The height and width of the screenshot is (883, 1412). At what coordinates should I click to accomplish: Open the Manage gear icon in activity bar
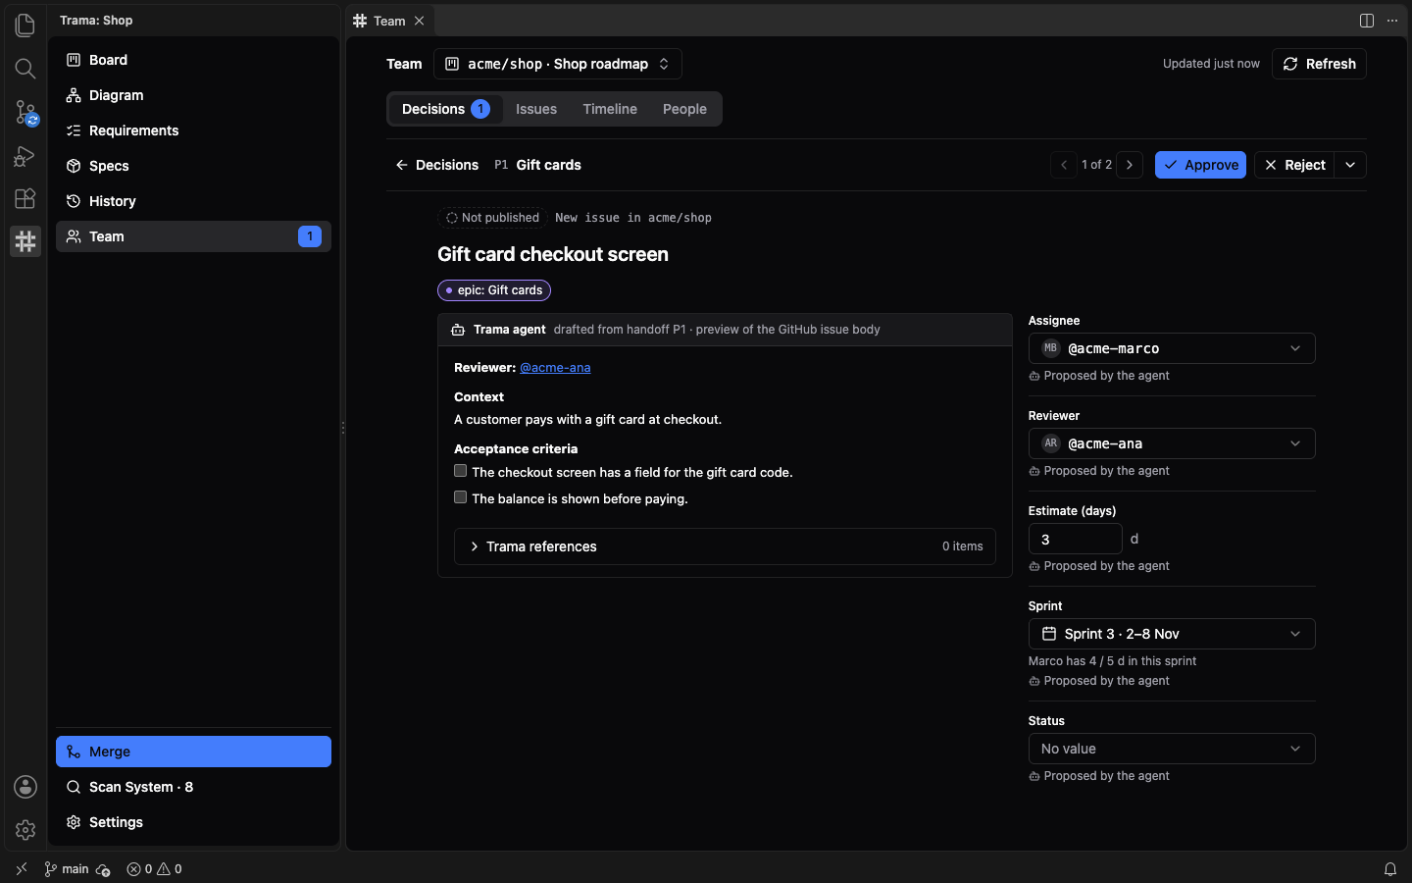[x=25, y=830]
